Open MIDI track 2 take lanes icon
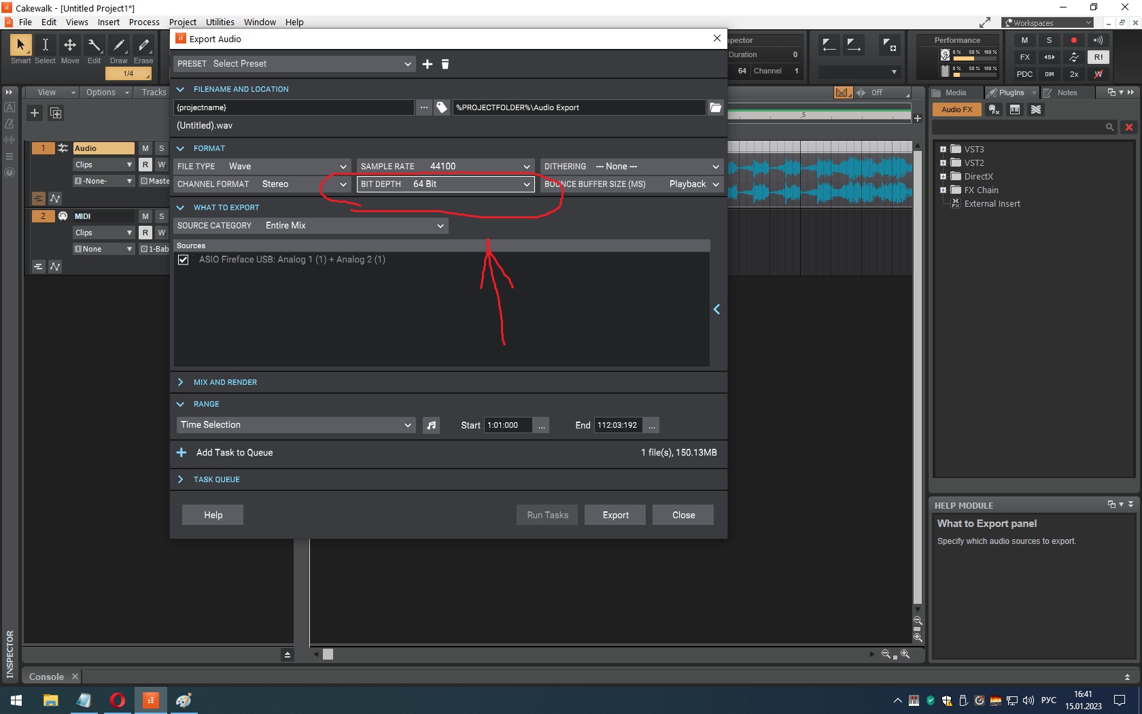 coord(38,267)
